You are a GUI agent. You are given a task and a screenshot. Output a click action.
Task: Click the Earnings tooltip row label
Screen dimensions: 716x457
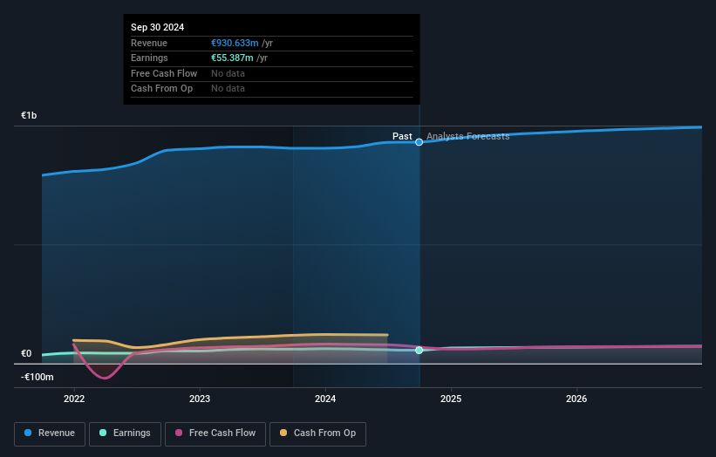click(x=149, y=58)
